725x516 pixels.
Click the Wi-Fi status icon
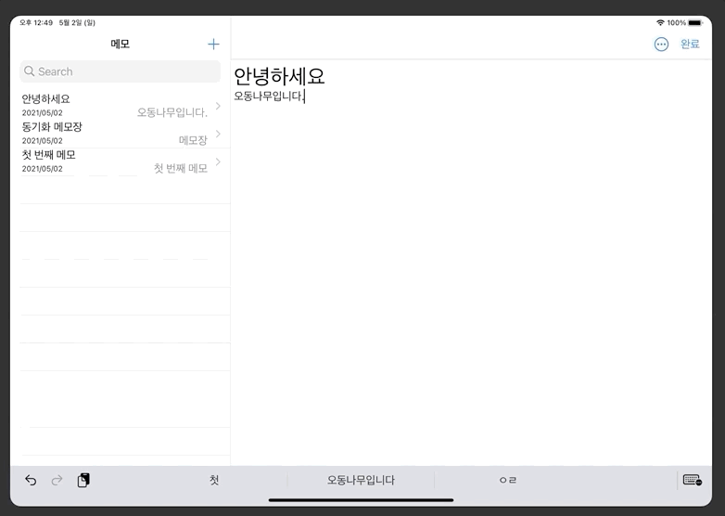coord(660,22)
